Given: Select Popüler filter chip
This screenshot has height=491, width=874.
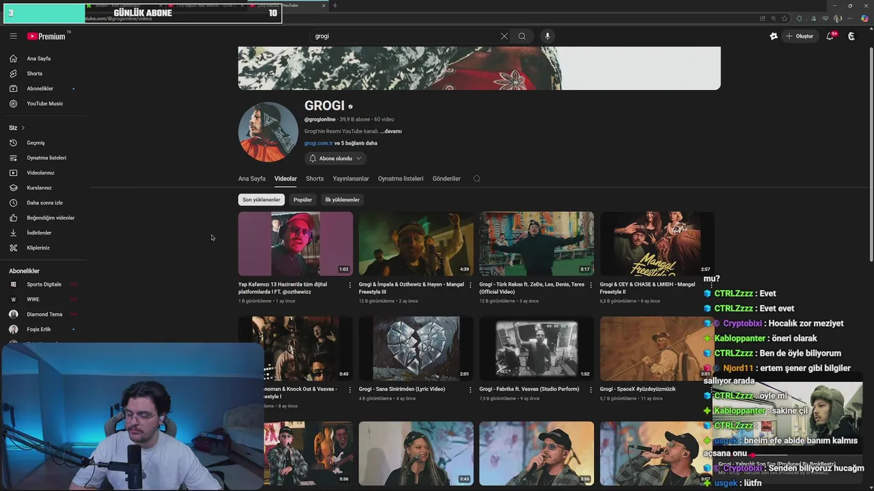Looking at the screenshot, I should click(x=302, y=200).
